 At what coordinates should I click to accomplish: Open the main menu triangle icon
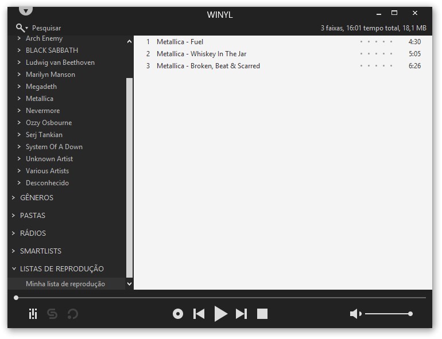point(26,10)
